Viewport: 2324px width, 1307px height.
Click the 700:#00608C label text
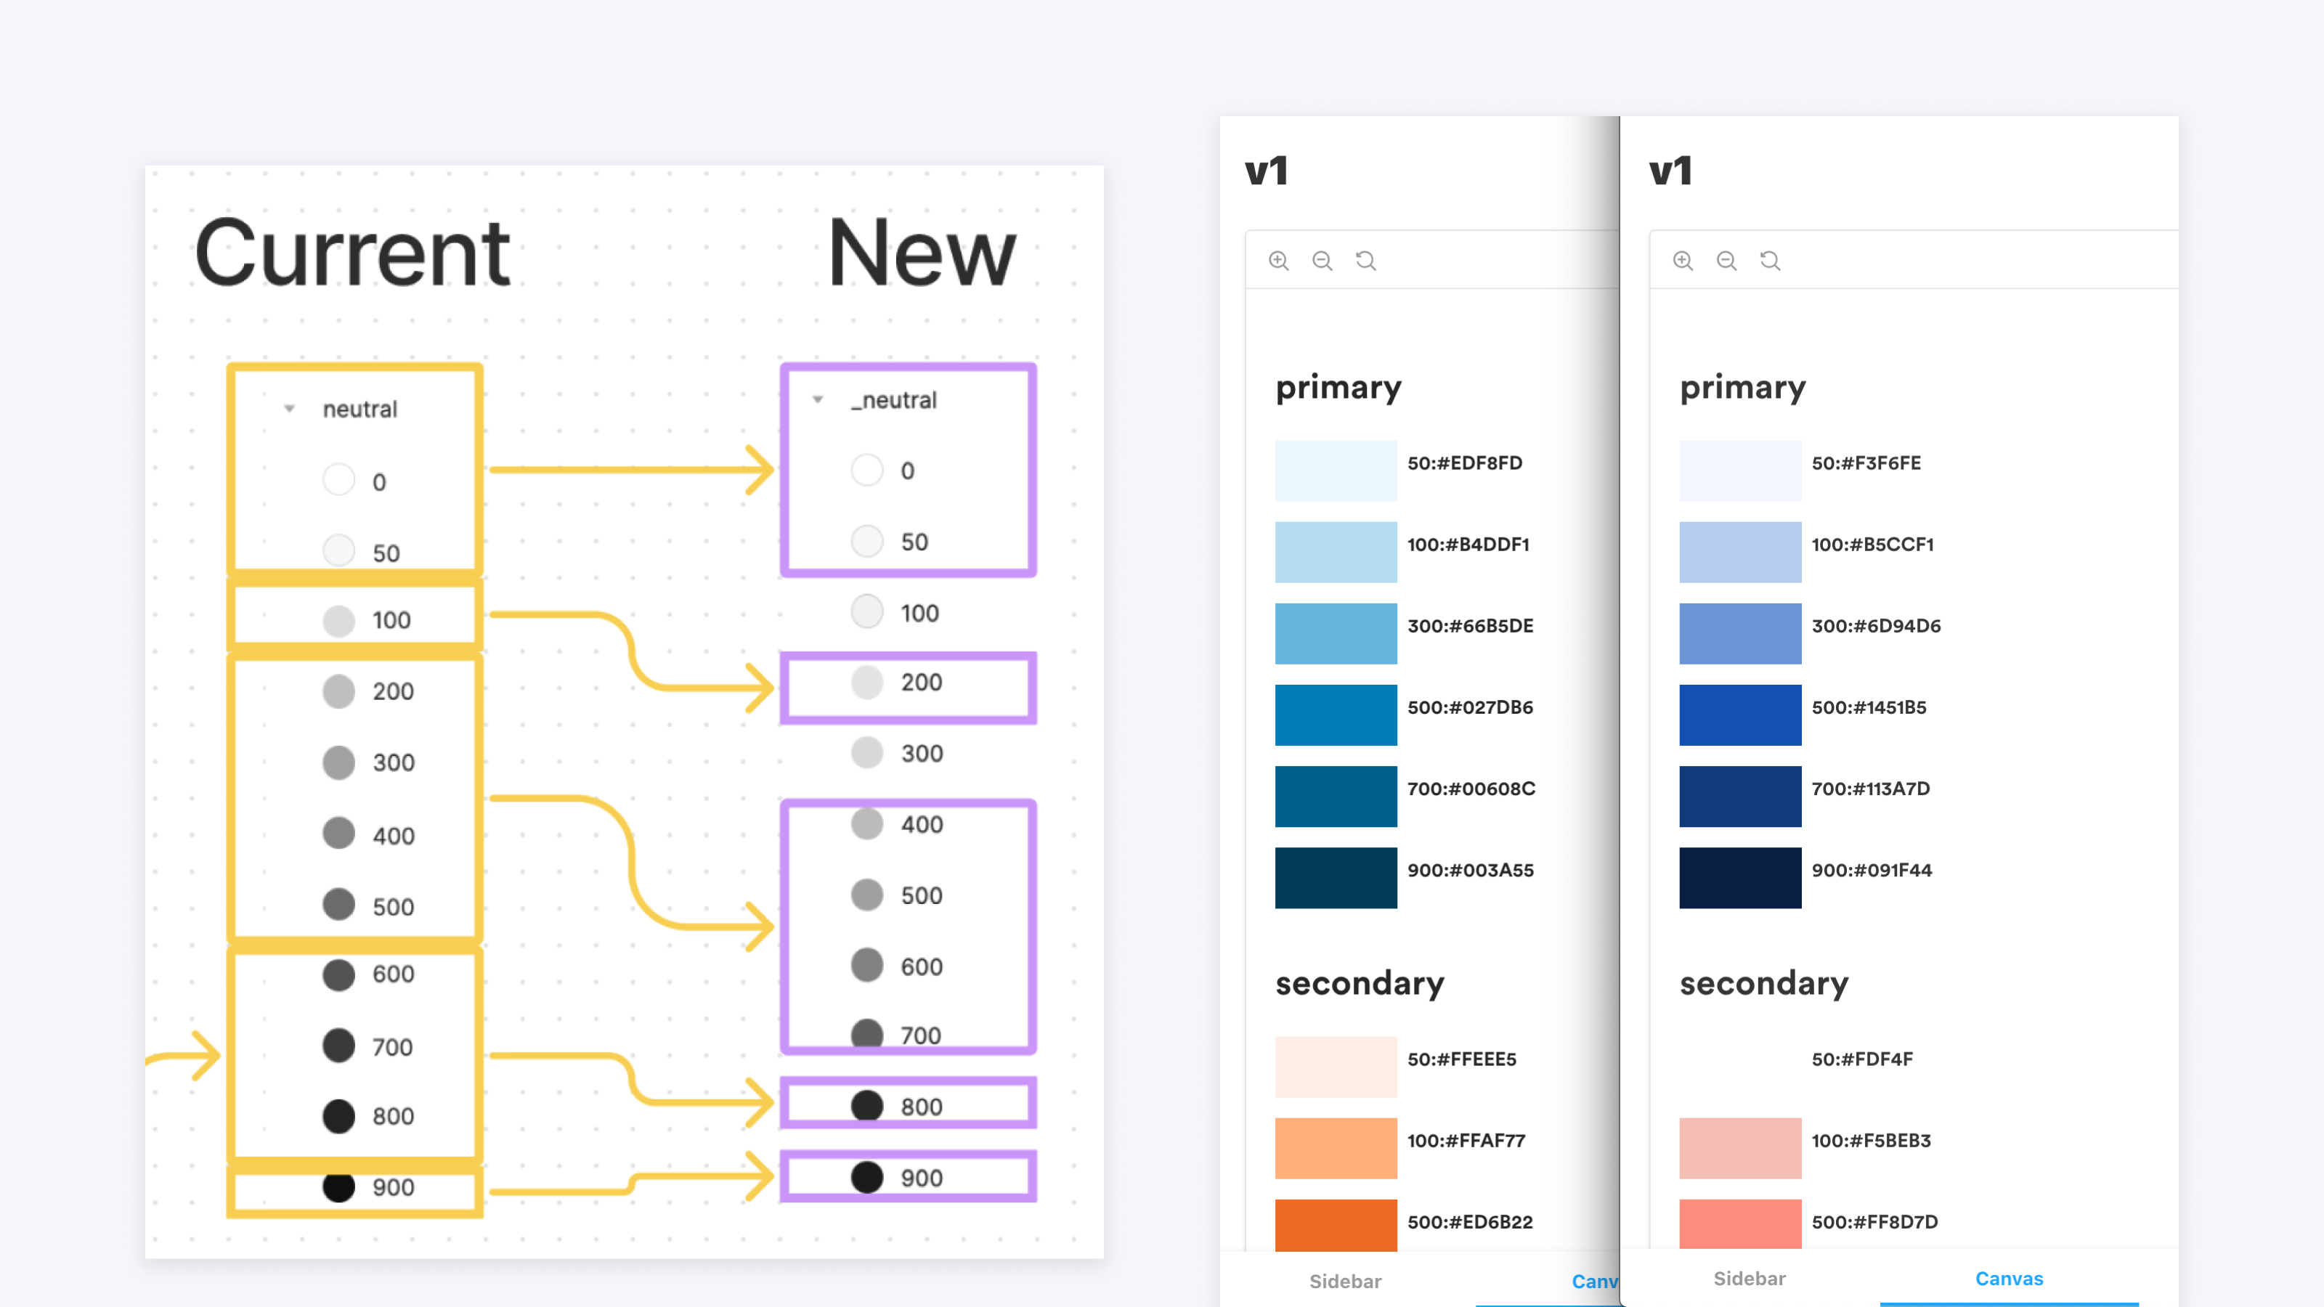(1471, 789)
